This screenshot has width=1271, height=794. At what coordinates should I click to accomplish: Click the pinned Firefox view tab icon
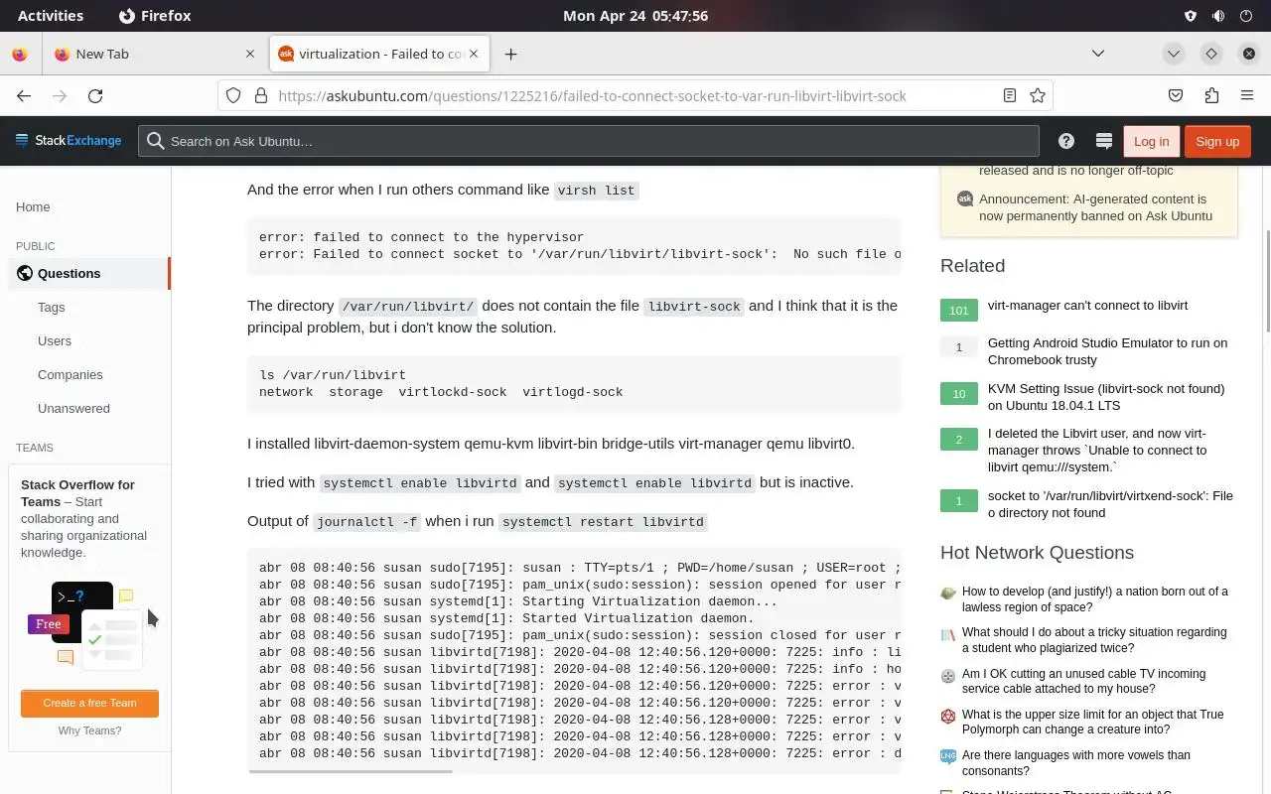click(20, 54)
